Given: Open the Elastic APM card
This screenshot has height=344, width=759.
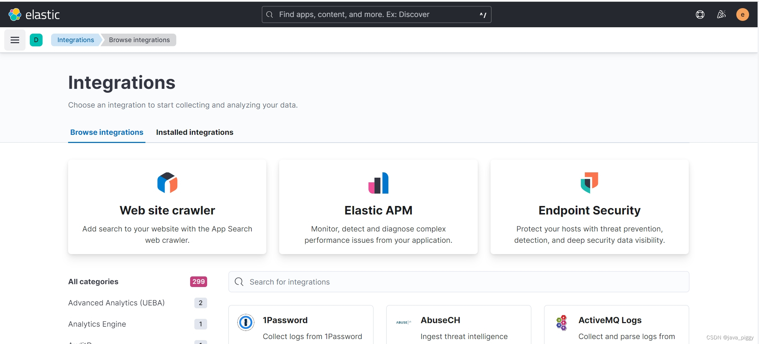Looking at the screenshot, I should coord(378,207).
